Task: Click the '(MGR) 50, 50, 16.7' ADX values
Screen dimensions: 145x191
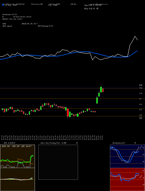Action: click(x=29, y=24)
